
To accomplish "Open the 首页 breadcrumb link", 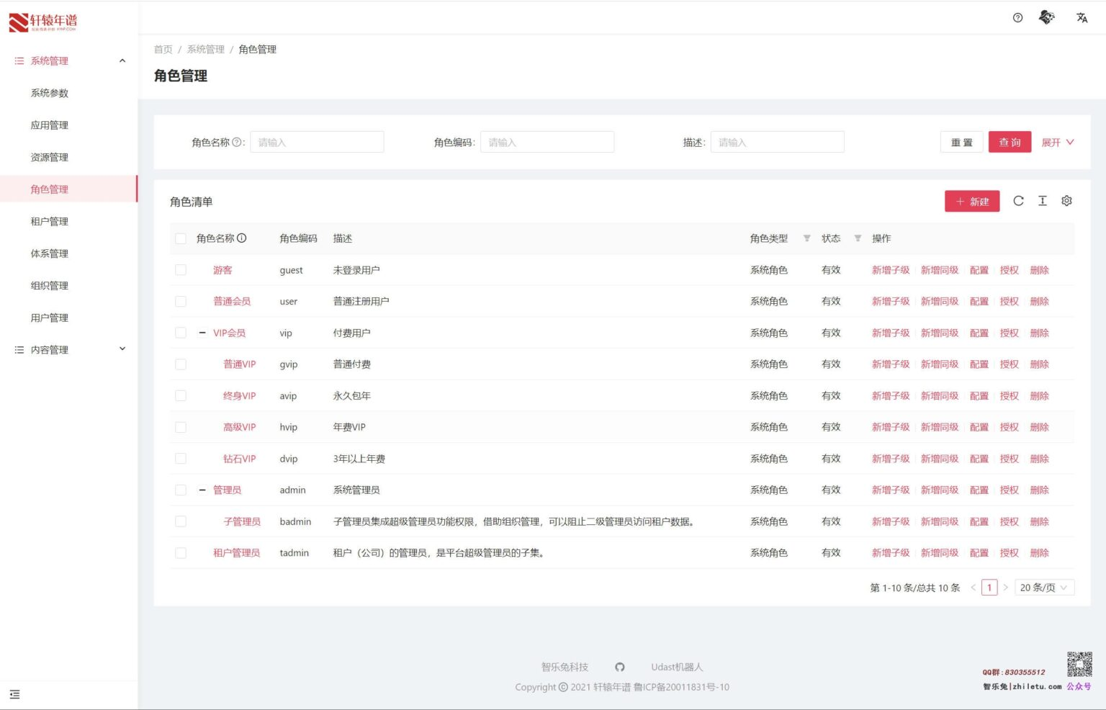I will pyautogui.click(x=163, y=49).
